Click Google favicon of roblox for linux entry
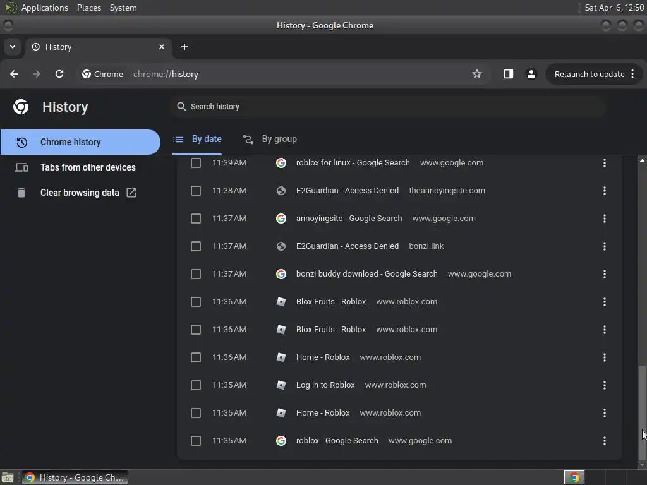The height and width of the screenshot is (485, 647). tap(281, 163)
